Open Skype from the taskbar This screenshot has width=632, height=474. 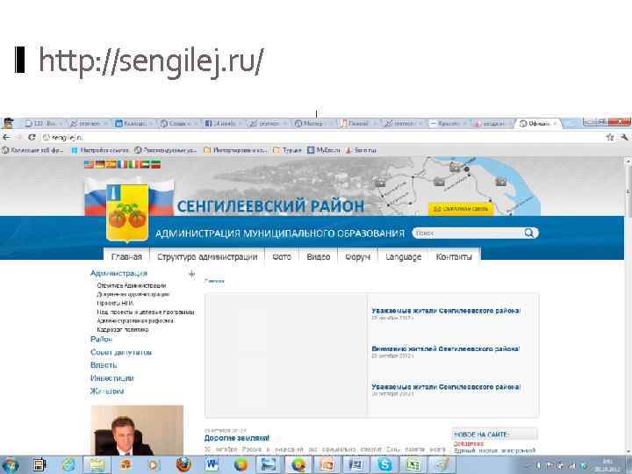384,464
